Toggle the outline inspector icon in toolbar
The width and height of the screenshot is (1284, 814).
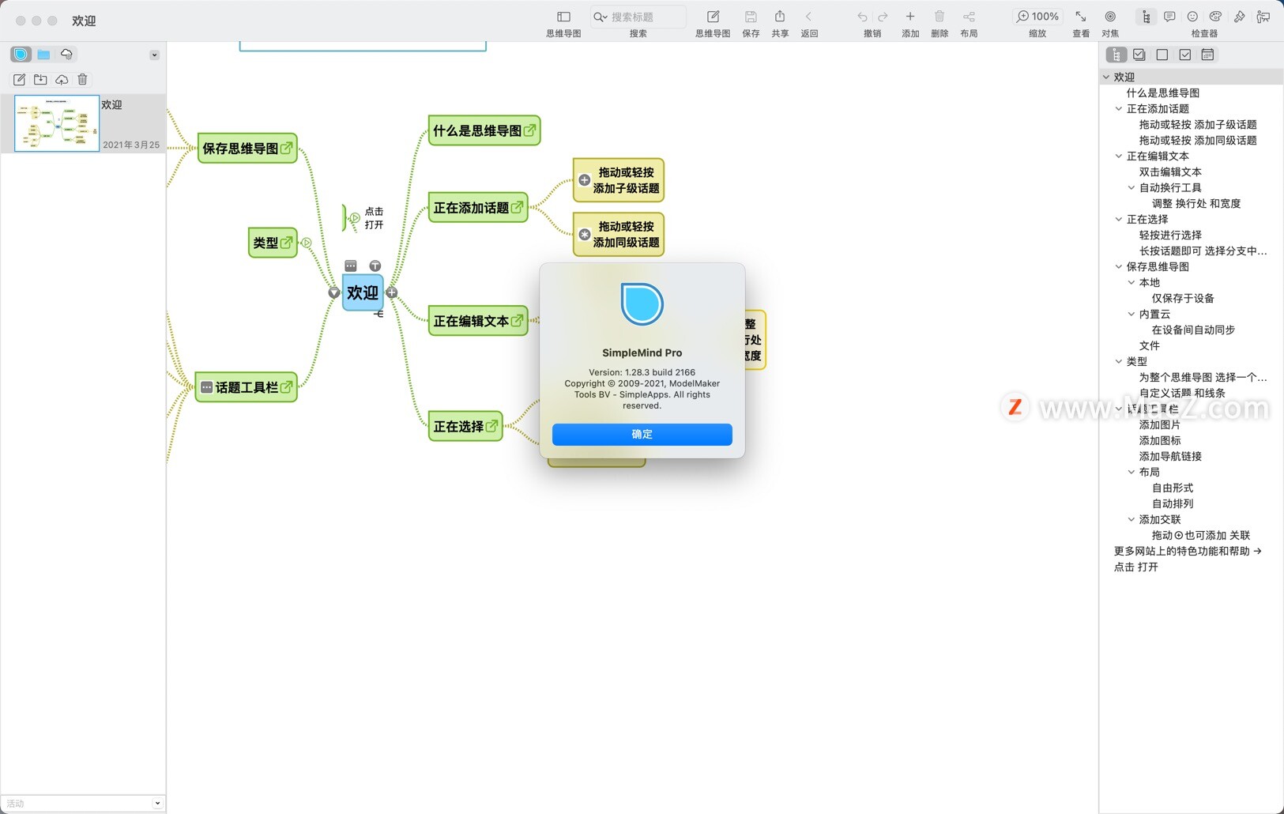[1146, 17]
